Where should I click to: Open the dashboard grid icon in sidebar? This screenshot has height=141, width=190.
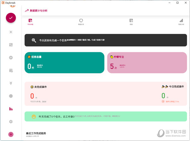11,45
